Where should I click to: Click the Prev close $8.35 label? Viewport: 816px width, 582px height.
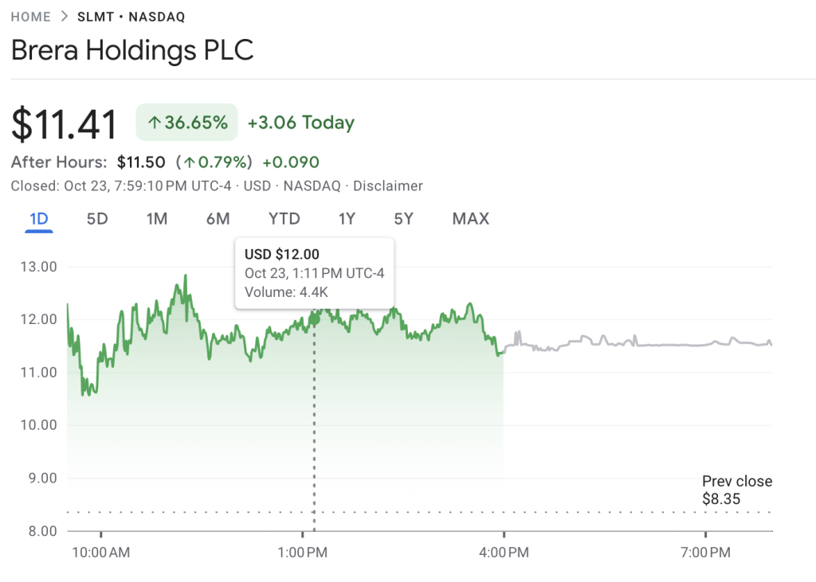pyautogui.click(x=736, y=490)
